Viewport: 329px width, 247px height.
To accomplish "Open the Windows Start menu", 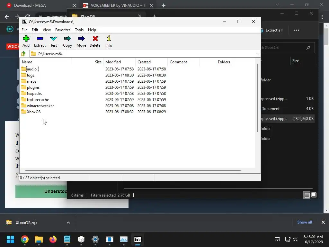I will pos(10,239).
